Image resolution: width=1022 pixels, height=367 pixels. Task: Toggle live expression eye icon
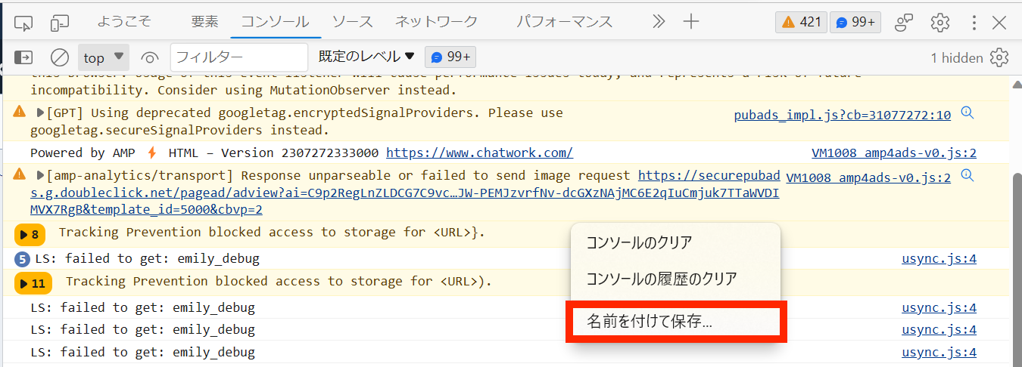point(150,57)
